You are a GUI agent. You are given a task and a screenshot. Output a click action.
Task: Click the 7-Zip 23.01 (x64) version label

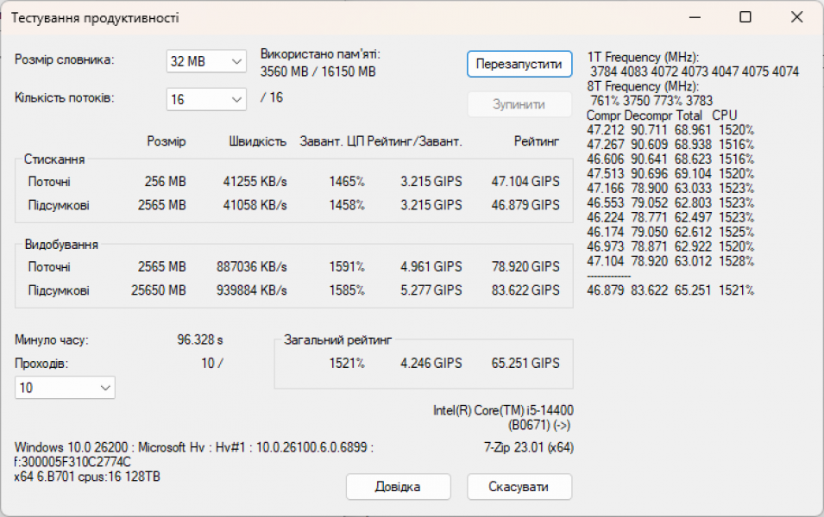(x=529, y=447)
